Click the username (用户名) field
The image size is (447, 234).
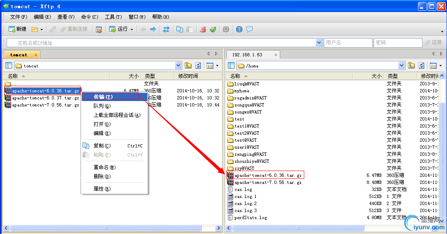pyautogui.click(x=348, y=43)
